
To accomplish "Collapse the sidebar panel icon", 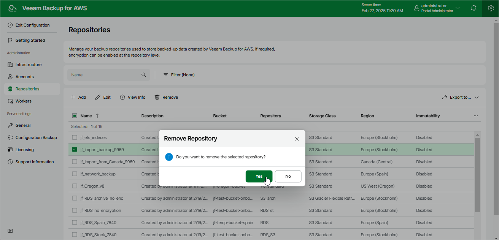I will [x=10, y=231].
